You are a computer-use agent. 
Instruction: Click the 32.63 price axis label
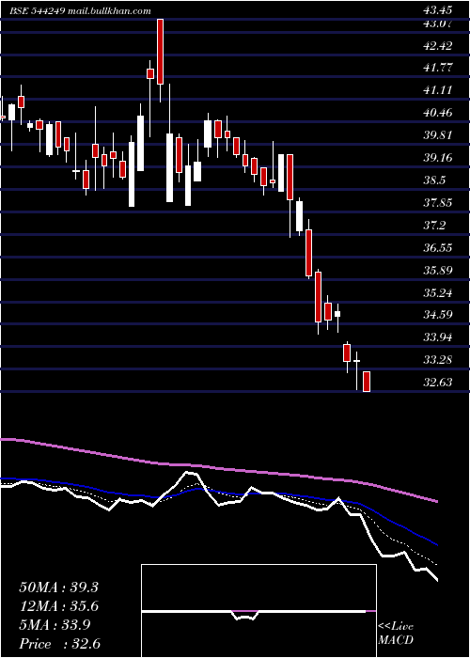(x=438, y=383)
